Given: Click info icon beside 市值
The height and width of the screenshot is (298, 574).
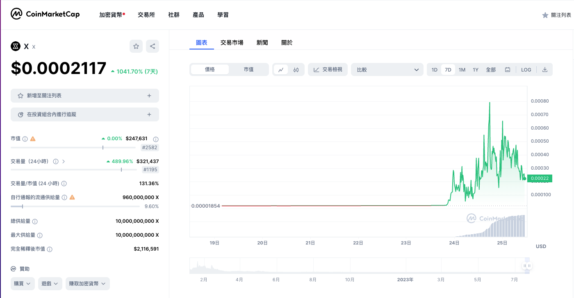Looking at the screenshot, I should pos(25,139).
